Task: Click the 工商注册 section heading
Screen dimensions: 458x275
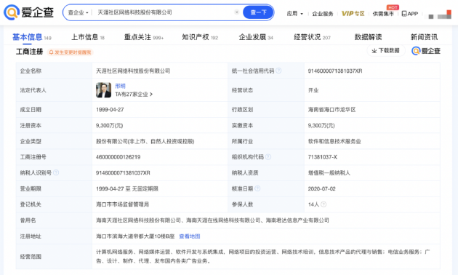Action: coord(30,52)
